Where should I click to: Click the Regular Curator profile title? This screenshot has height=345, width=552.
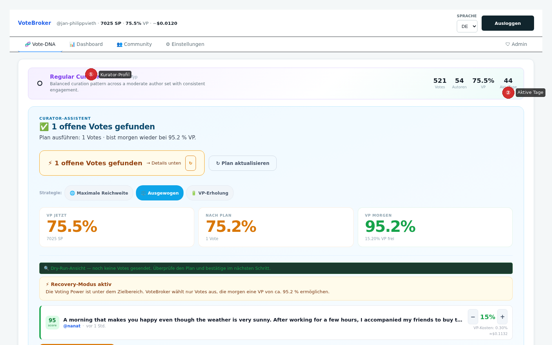coord(74,77)
